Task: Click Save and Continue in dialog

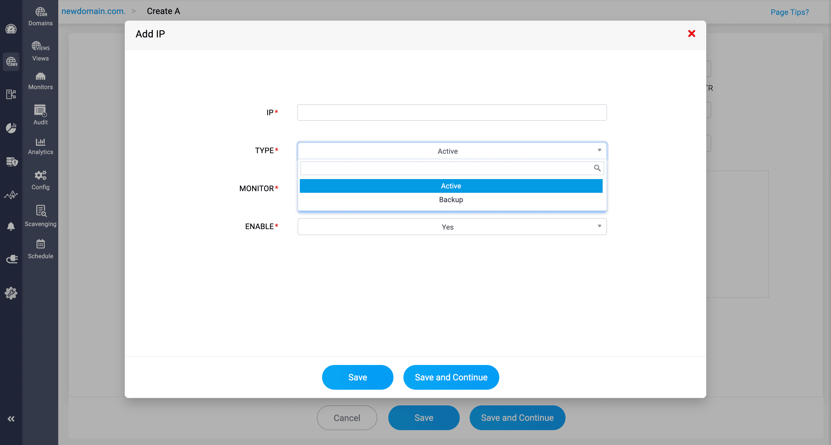Action: pyautogui.click(x=451, y=377)
